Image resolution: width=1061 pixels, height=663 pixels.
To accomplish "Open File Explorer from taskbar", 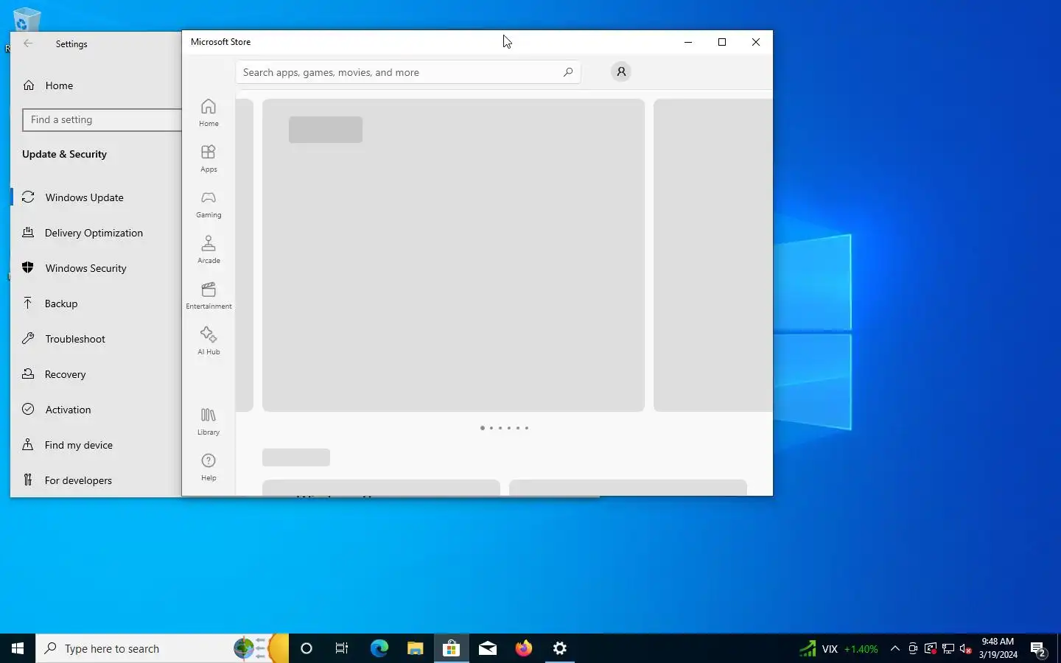I will 415,648.
